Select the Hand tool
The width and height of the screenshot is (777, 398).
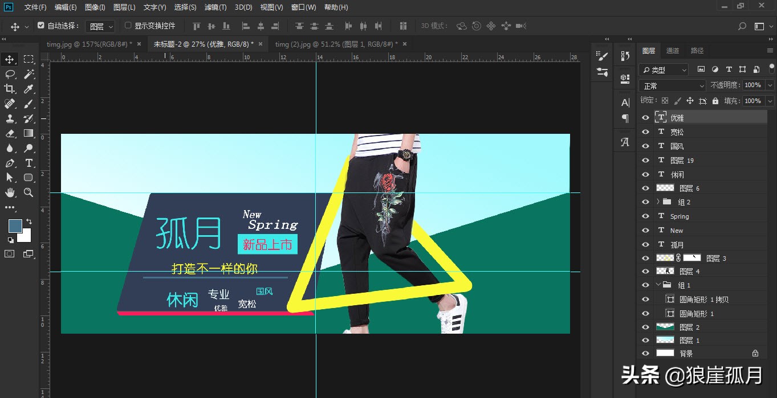[x=9, y=192]
